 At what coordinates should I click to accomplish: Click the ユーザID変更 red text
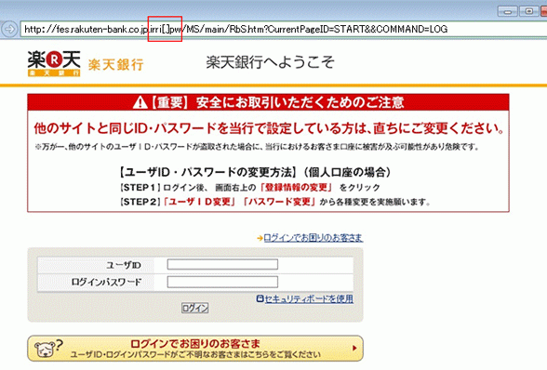click(199, 202)
